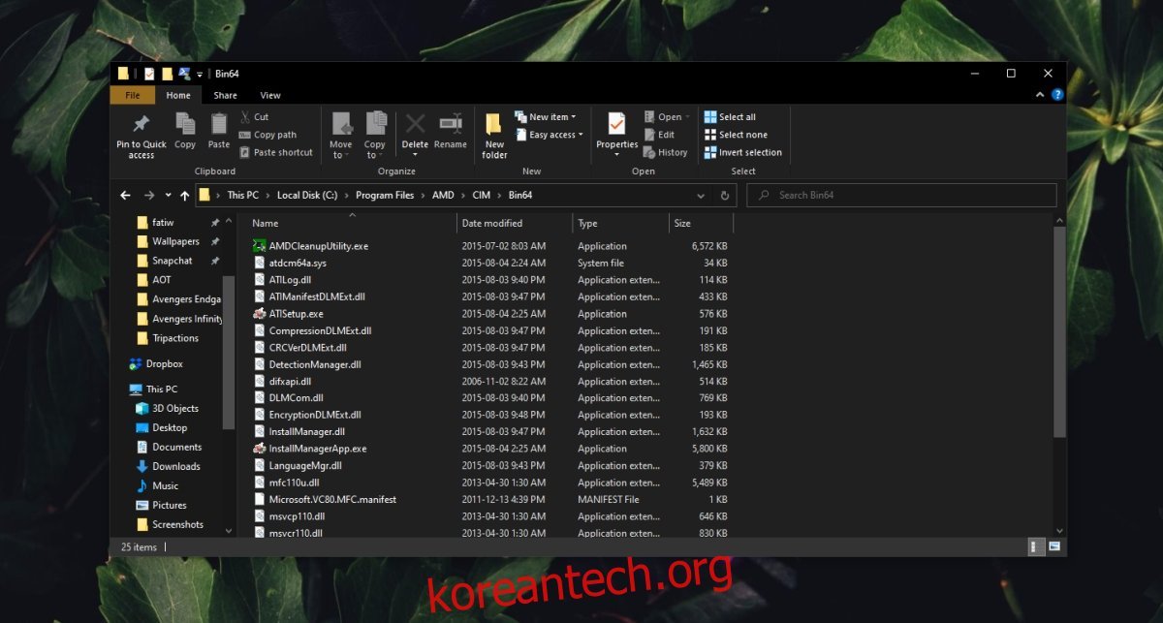This screenshot has height=623, width=1163.
Task: Go up one folder level
Action: (x=185, y=195)
